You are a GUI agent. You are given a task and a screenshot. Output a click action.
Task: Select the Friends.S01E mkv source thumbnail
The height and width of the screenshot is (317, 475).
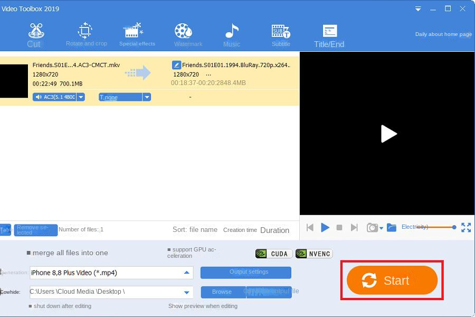[14, 81]
